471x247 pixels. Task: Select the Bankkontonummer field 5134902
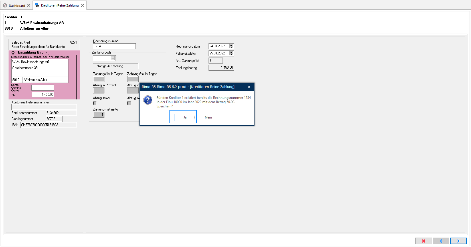click(61, 113)
